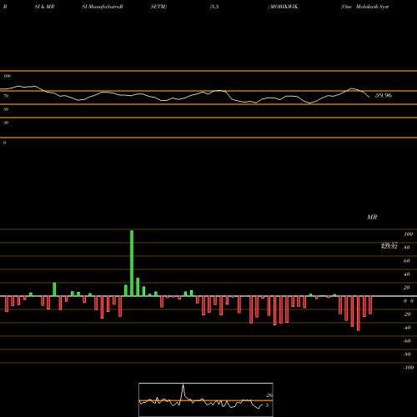
Task: Click the 30 level label on RSI axis
Action: [6, 123]
